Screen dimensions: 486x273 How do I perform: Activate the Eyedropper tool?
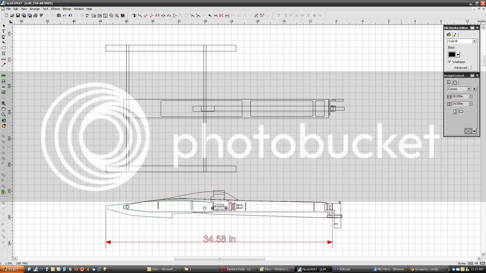pyautogui.click(x=4, y=65)
